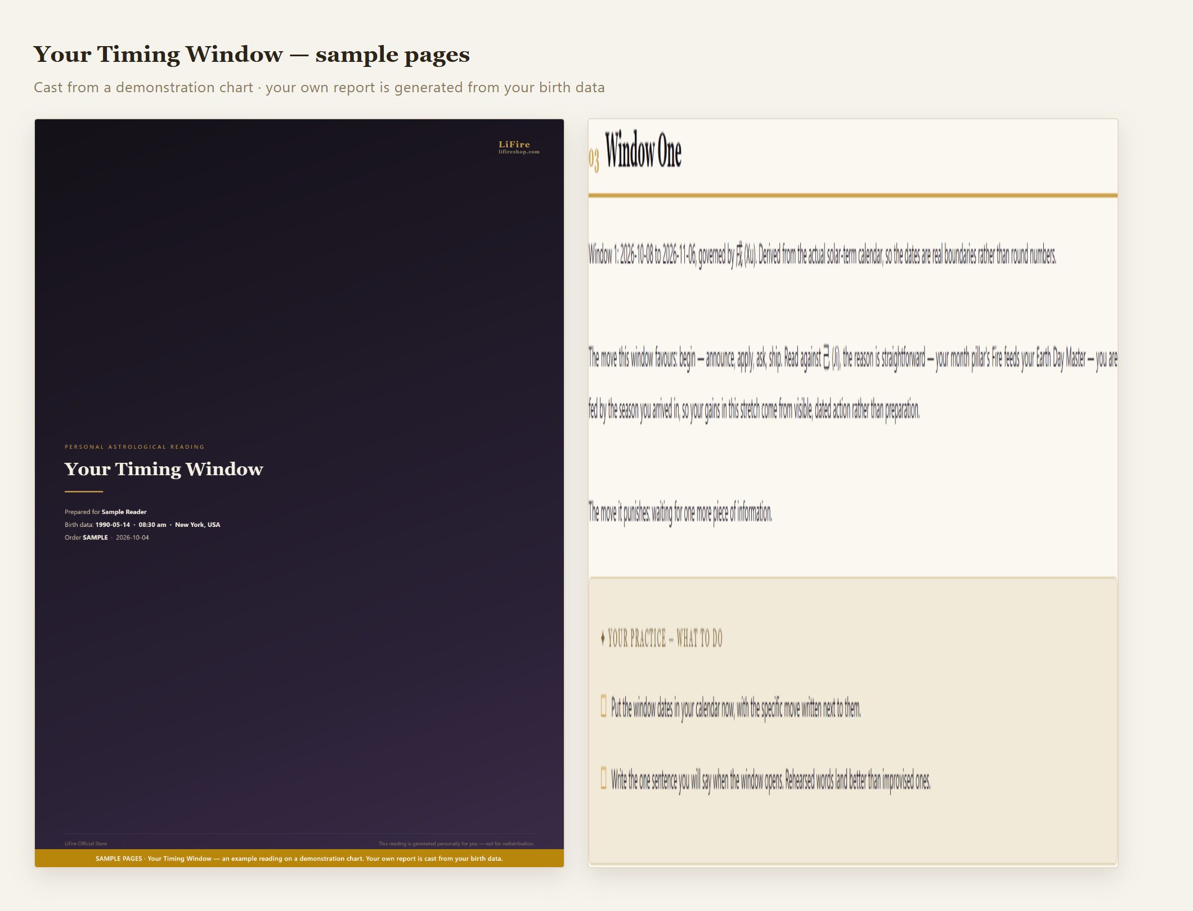This screenshot has width=1193, height=911.
Task: Click 'Personal Astrological Reading' label on cover
Action: coord(134,447)
